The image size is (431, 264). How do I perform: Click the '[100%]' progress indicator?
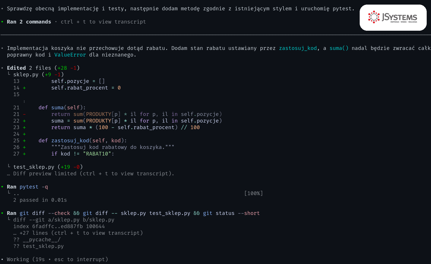tap(254, 193)
